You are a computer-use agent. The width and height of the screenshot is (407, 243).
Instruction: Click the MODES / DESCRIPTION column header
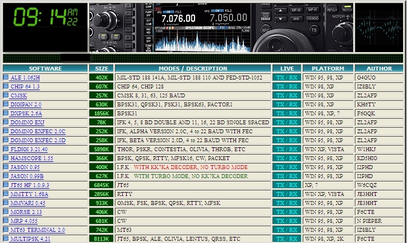193,68
